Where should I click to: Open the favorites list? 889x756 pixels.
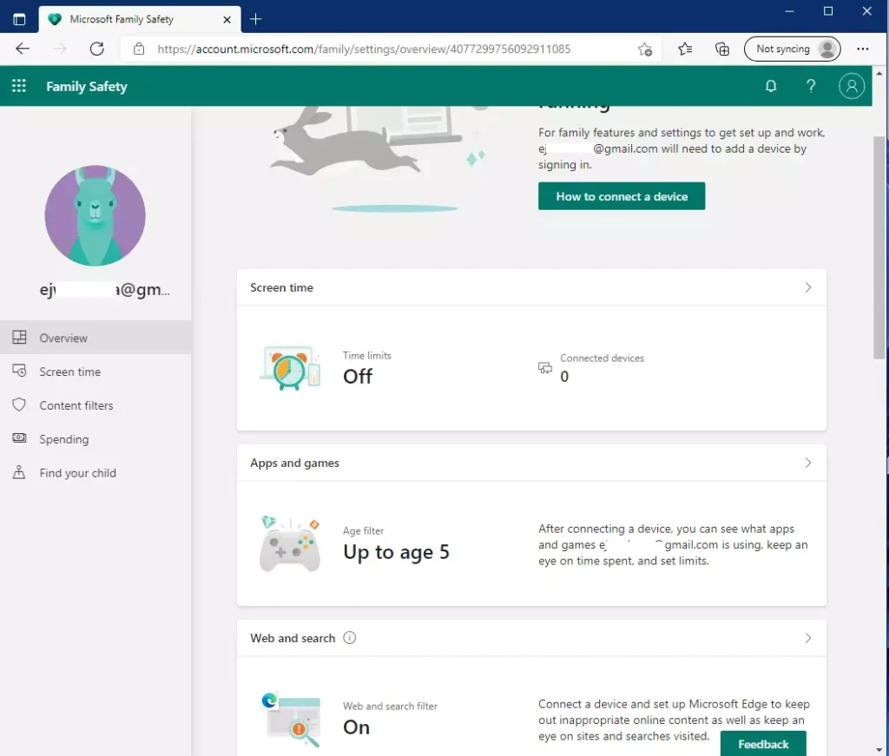pyautogui.click(x=685, y=49)
